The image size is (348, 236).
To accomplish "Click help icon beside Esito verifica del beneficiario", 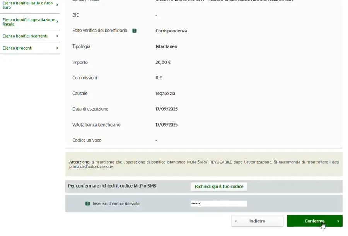I will [x=135, y=31].
